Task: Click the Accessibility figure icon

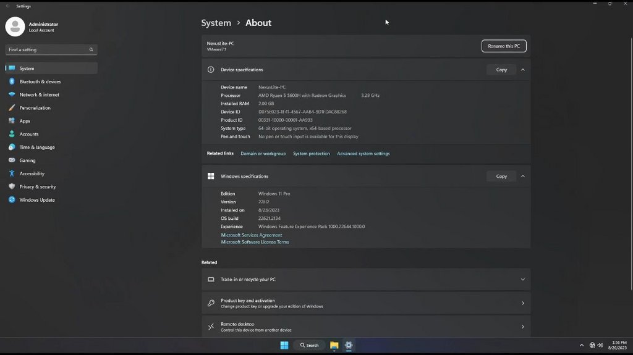Action: click(x=12, y=173)
